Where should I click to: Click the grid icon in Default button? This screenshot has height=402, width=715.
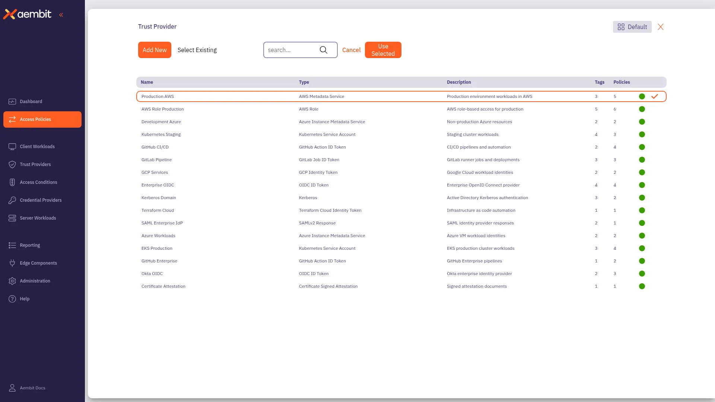pos(621,27)
